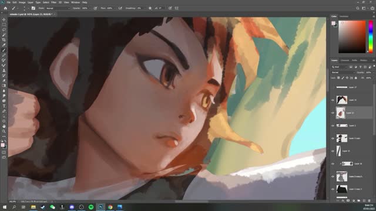Hide the Layer 2 copy layer
The height and width of the screenshot is (211, 376).
pyautogui.click(x=333, y=138)
